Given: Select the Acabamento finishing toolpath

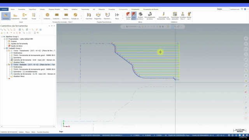Looking at the screenshot, I should (x=15, y=16).
